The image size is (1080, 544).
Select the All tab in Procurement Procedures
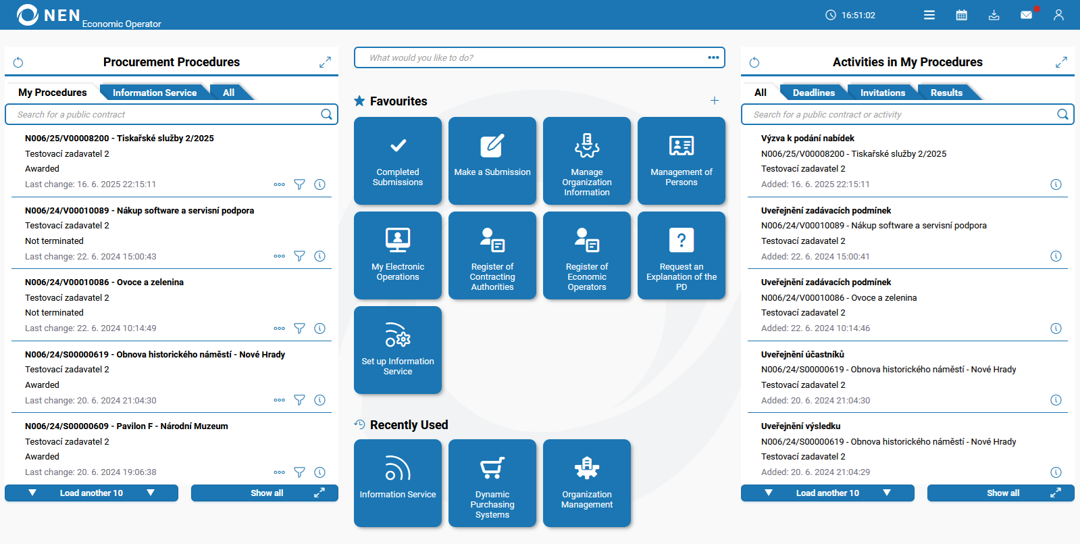(x=229, y=93)
